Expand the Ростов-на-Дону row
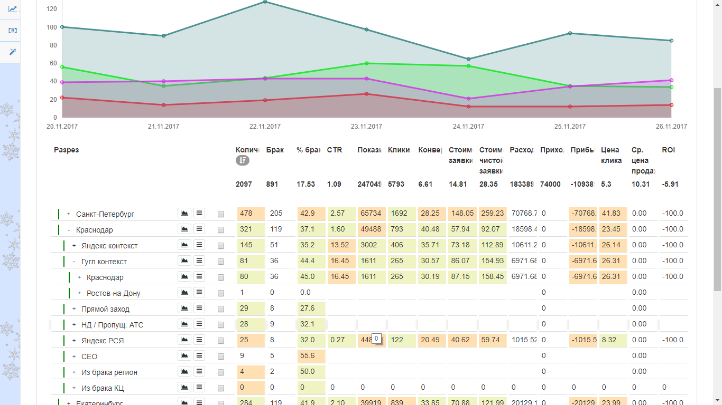Image resolution: width=722 pixels, height=405 pixels. click(79, 293)
